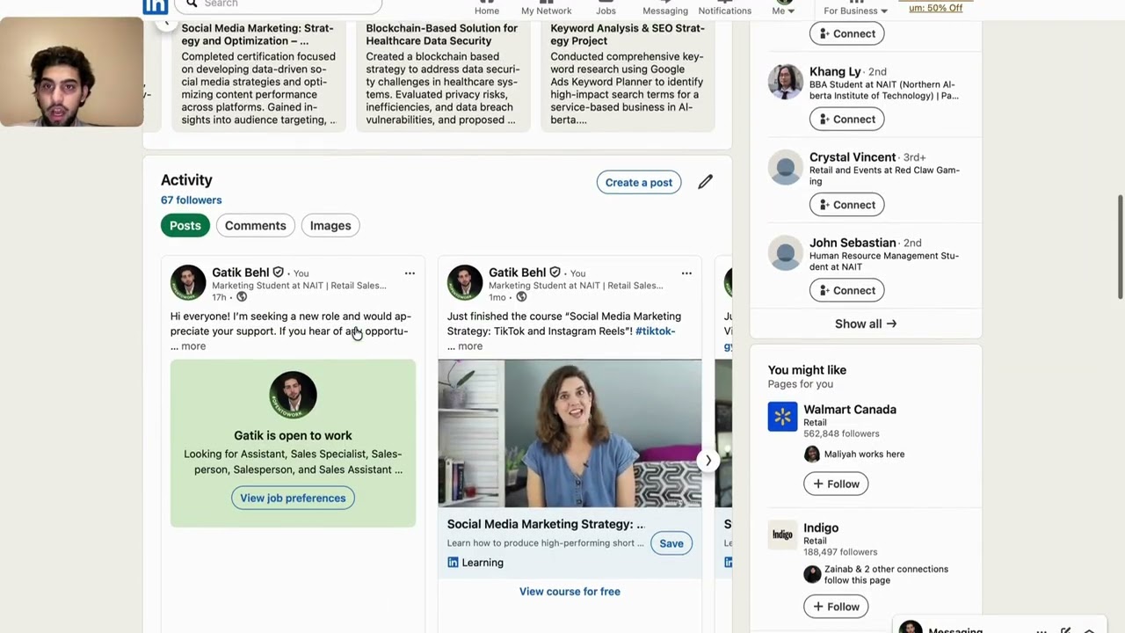The height and width of the screenshot is (633, 1125).
Task: Click the #tiktok hashtag link
Action: pos(656,331)
